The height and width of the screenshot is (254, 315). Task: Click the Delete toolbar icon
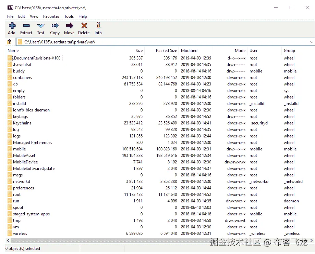[x=84, y=25]
